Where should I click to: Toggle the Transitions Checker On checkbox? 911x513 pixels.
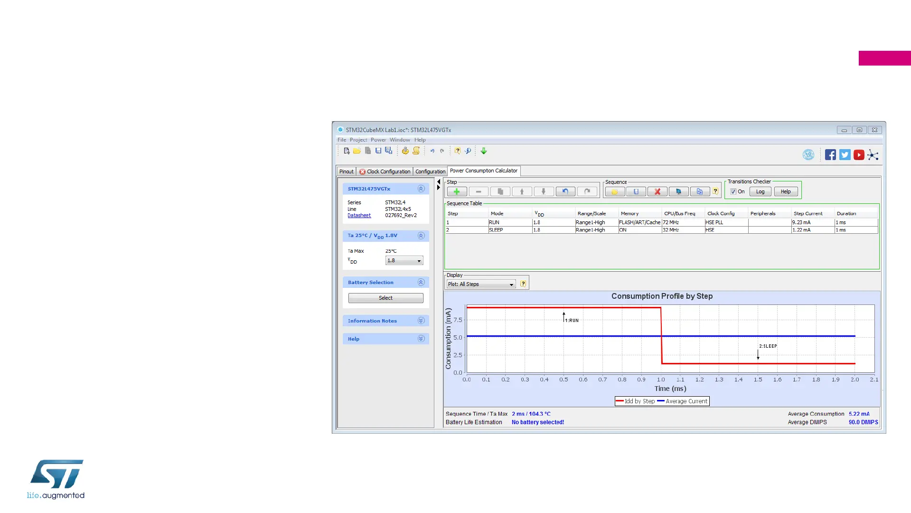pyautogui.click(x=733, y=191)
